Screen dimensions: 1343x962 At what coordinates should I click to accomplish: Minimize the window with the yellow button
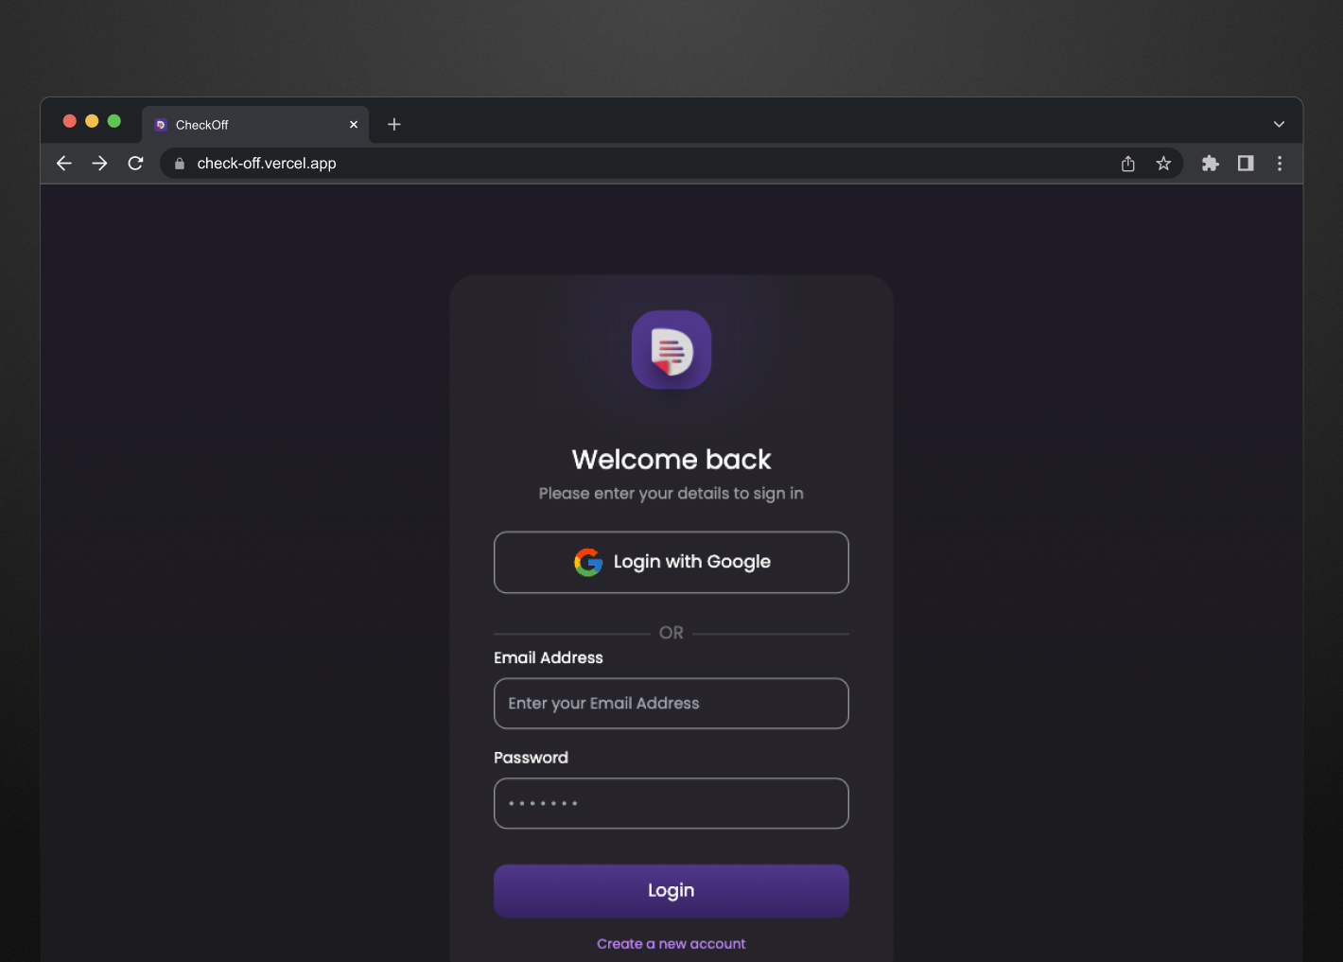coord(92,121)
